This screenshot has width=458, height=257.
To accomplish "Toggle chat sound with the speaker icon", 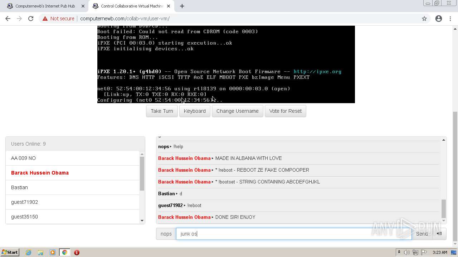I will 439,234.
